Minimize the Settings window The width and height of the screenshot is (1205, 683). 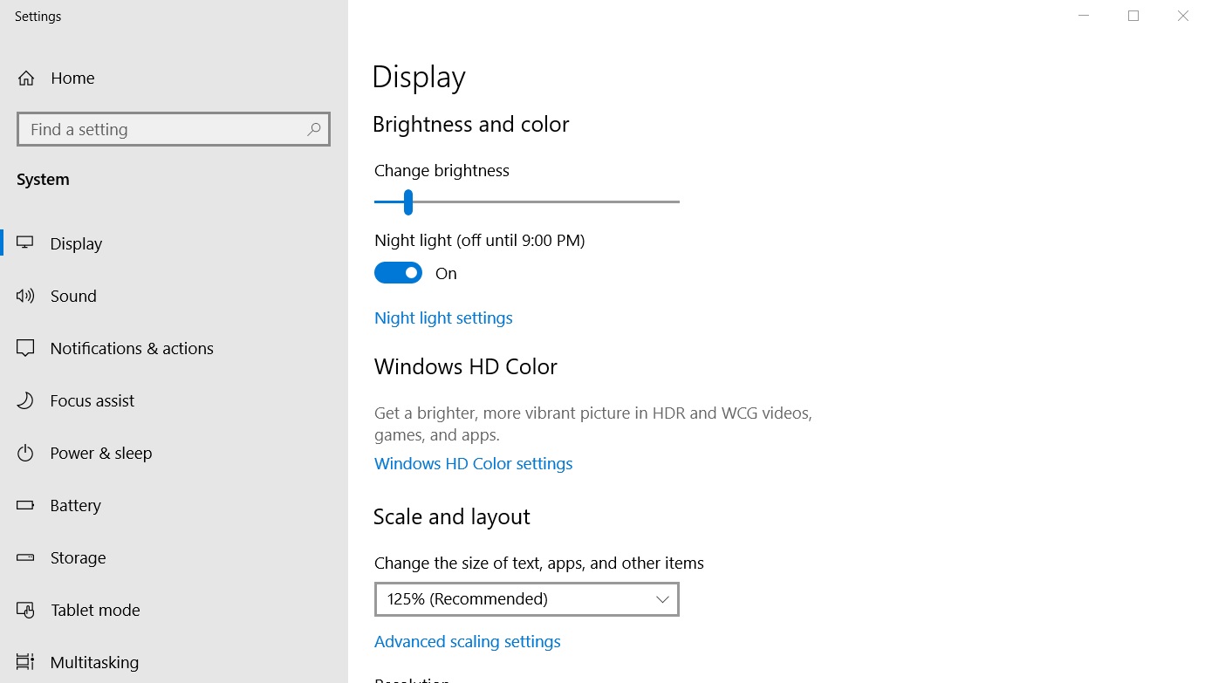coord(1084,16)
